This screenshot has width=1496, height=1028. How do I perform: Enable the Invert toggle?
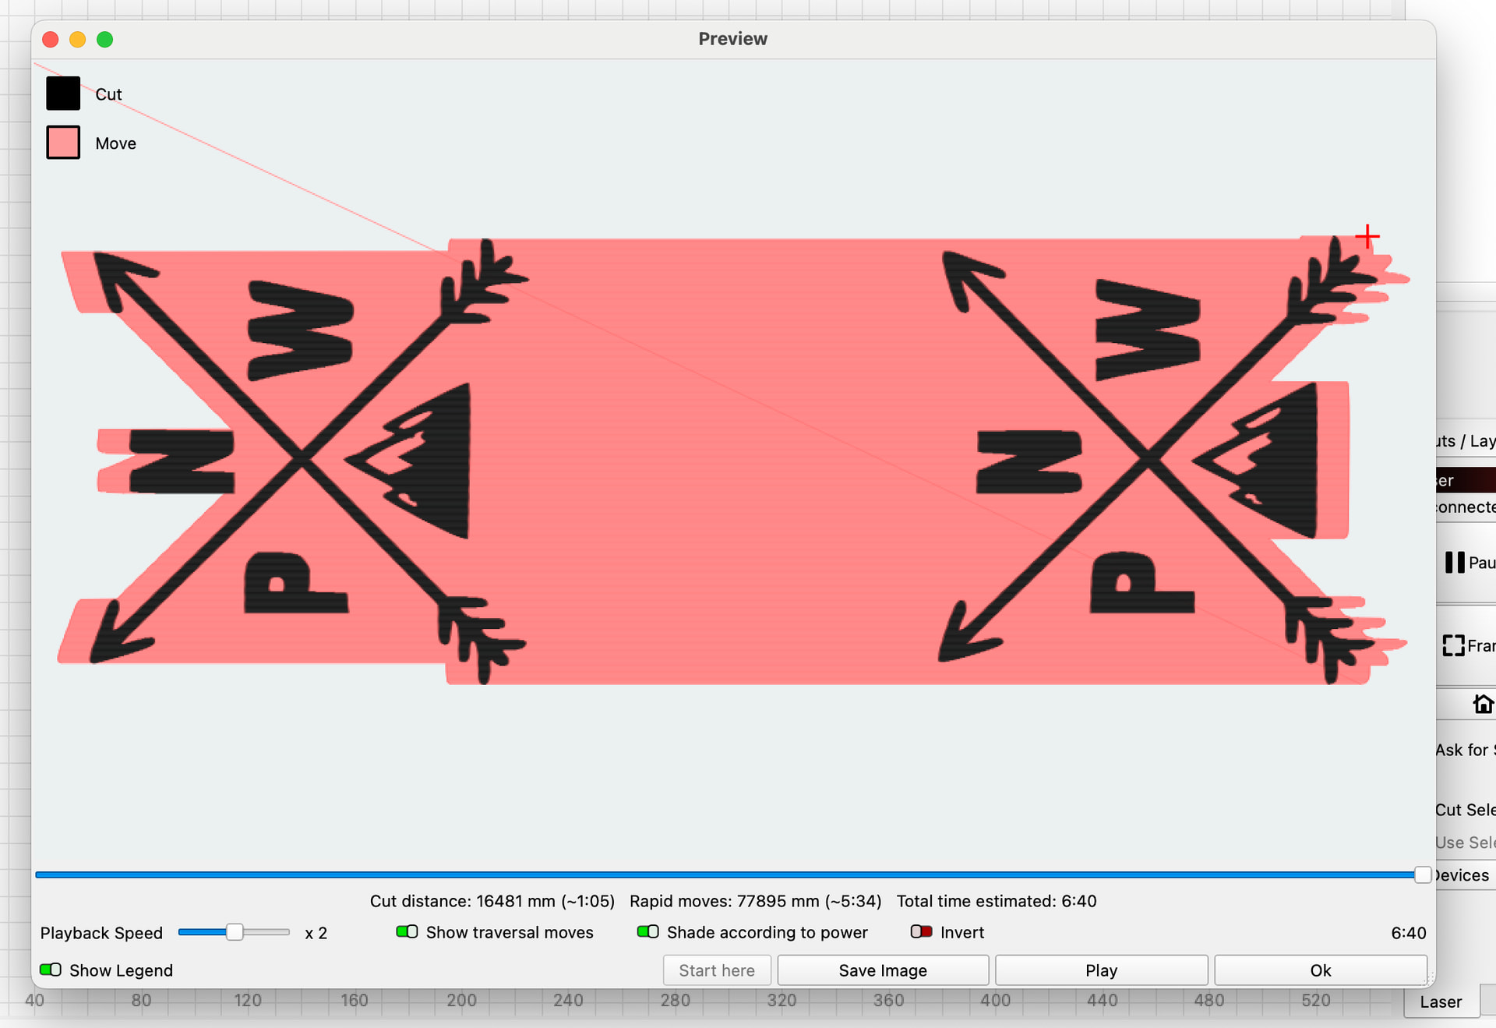pyautogui.click(x=921, y=932)
